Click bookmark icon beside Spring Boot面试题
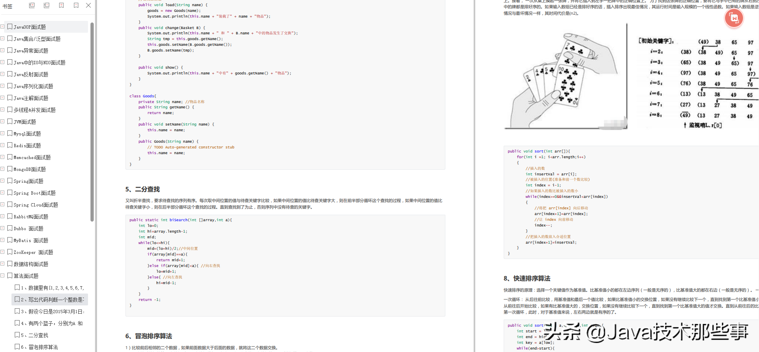The height and width of the screenshot is (352, 759). pyautogui.click(x=10, y=193)
